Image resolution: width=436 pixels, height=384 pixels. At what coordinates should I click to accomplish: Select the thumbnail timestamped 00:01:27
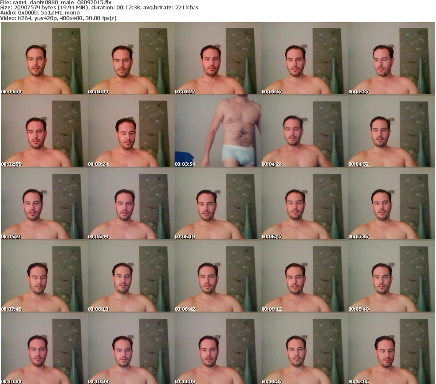coord(218,58)
